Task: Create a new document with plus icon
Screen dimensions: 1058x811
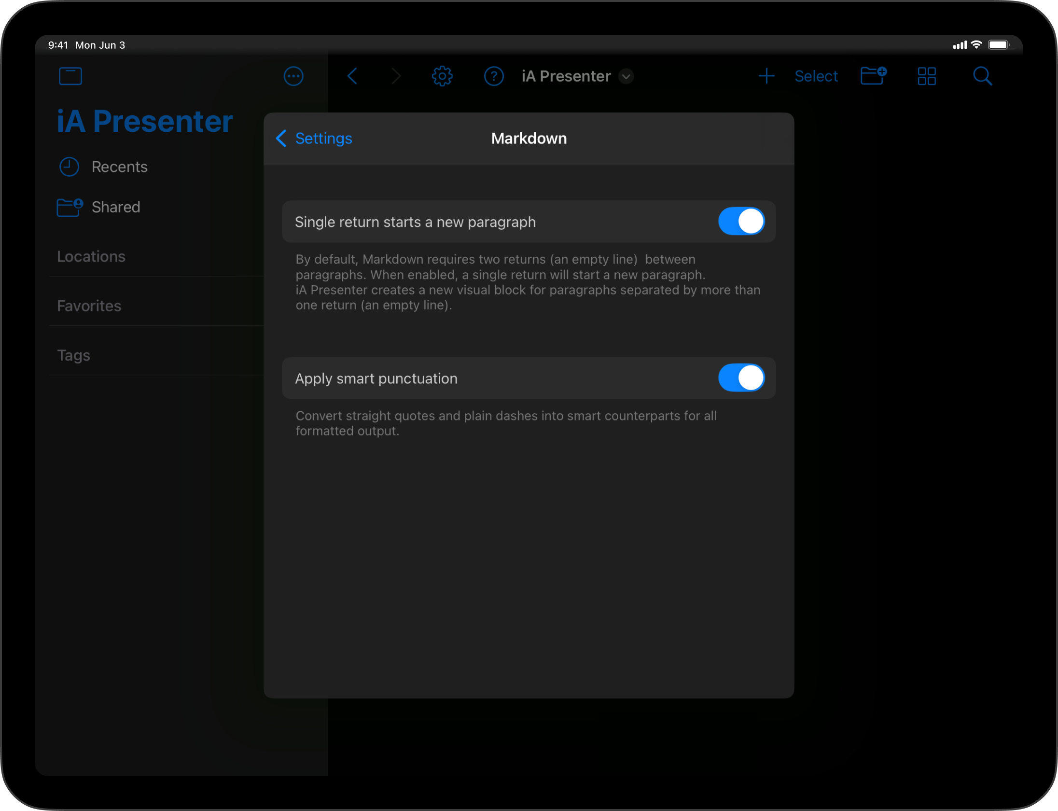Action: click(x=766, y=76)
